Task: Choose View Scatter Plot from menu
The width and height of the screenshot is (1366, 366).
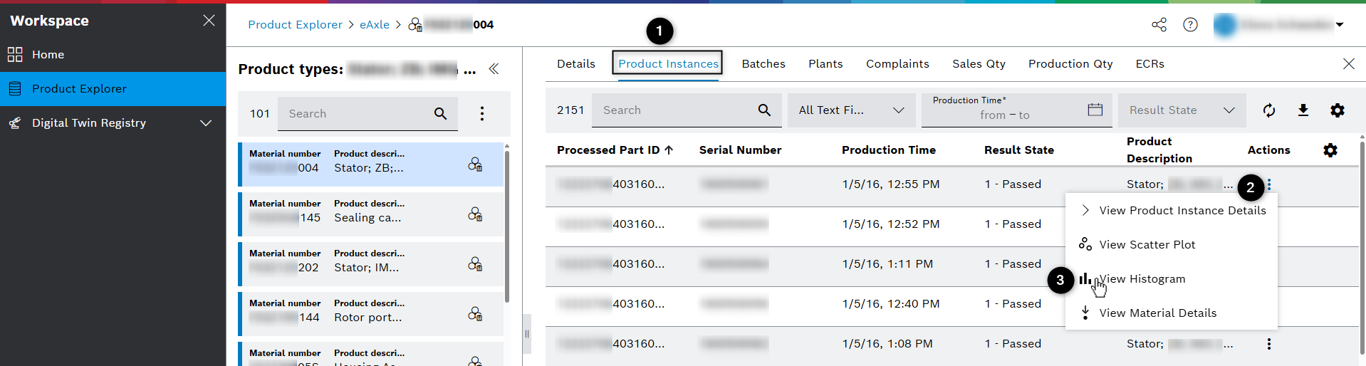Action: [x=1172, y=245]
